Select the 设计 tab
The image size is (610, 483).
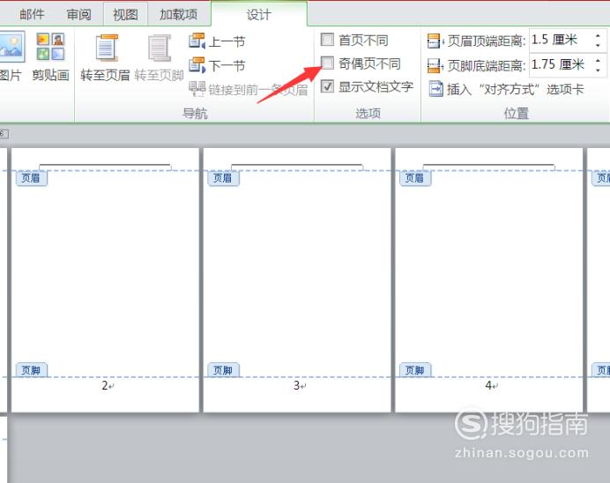[258, 14]
